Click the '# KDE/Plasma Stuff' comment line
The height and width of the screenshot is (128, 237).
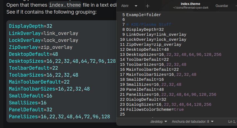pyautogui.click(x=149, y=24)
